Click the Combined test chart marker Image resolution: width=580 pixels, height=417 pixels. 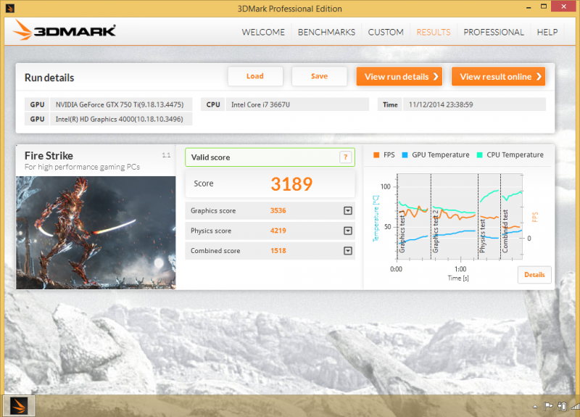point(505,231)
